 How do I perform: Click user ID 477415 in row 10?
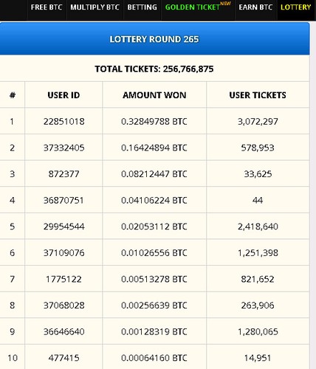pos(63,358)
